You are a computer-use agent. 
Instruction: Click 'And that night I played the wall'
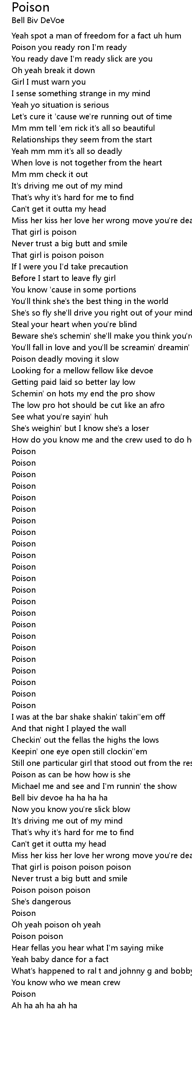(69, 728)
